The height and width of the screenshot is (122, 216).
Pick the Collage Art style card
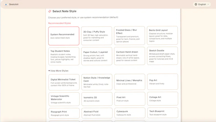pyautogui.click(x=163, y=99)
